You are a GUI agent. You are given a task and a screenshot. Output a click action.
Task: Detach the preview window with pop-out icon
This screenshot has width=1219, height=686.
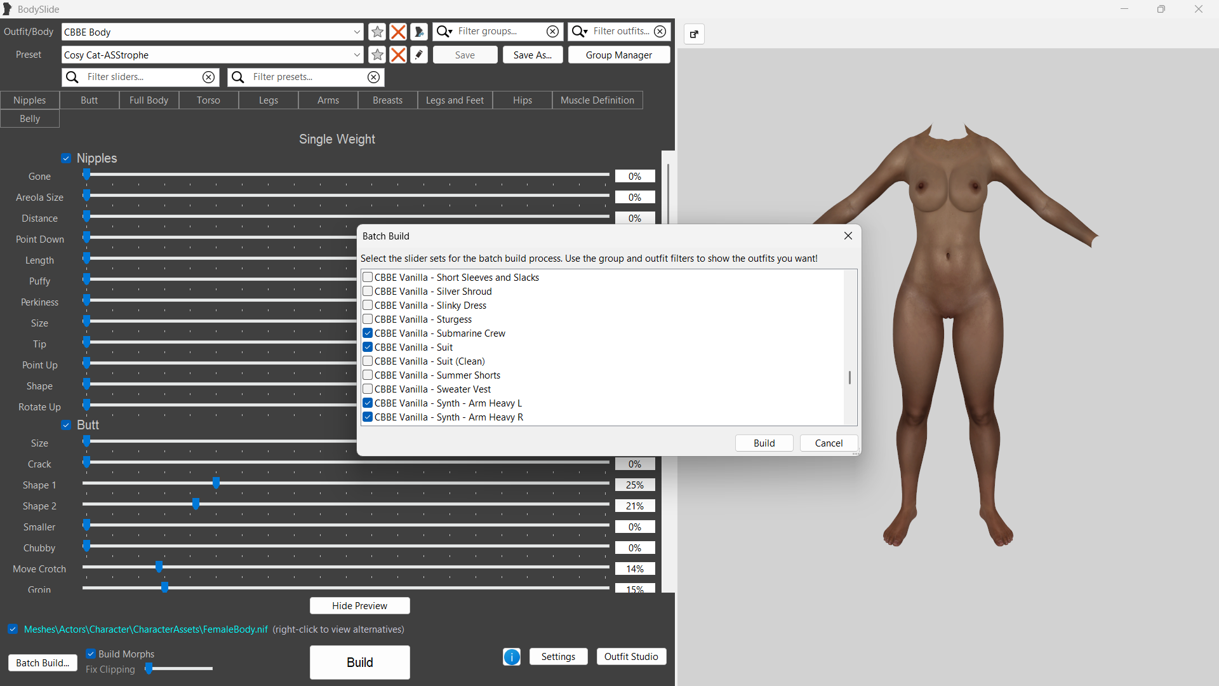click(x=694, y=34)
